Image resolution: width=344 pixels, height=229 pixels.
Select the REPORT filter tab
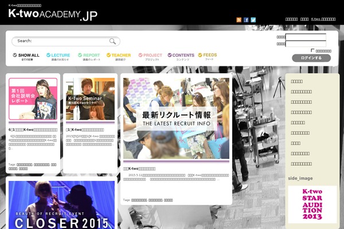[x=89, y=57]
